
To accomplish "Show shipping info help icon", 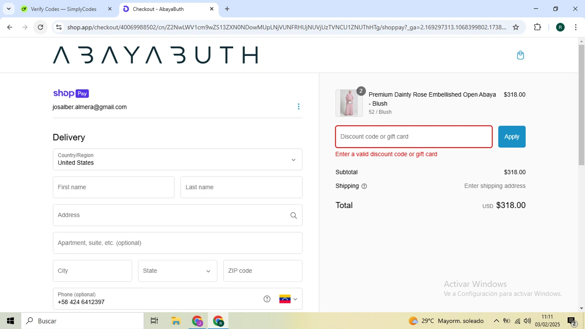I will 364,186.
